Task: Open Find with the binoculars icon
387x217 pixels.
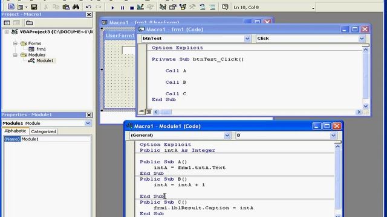Action: tap(76, 7)
